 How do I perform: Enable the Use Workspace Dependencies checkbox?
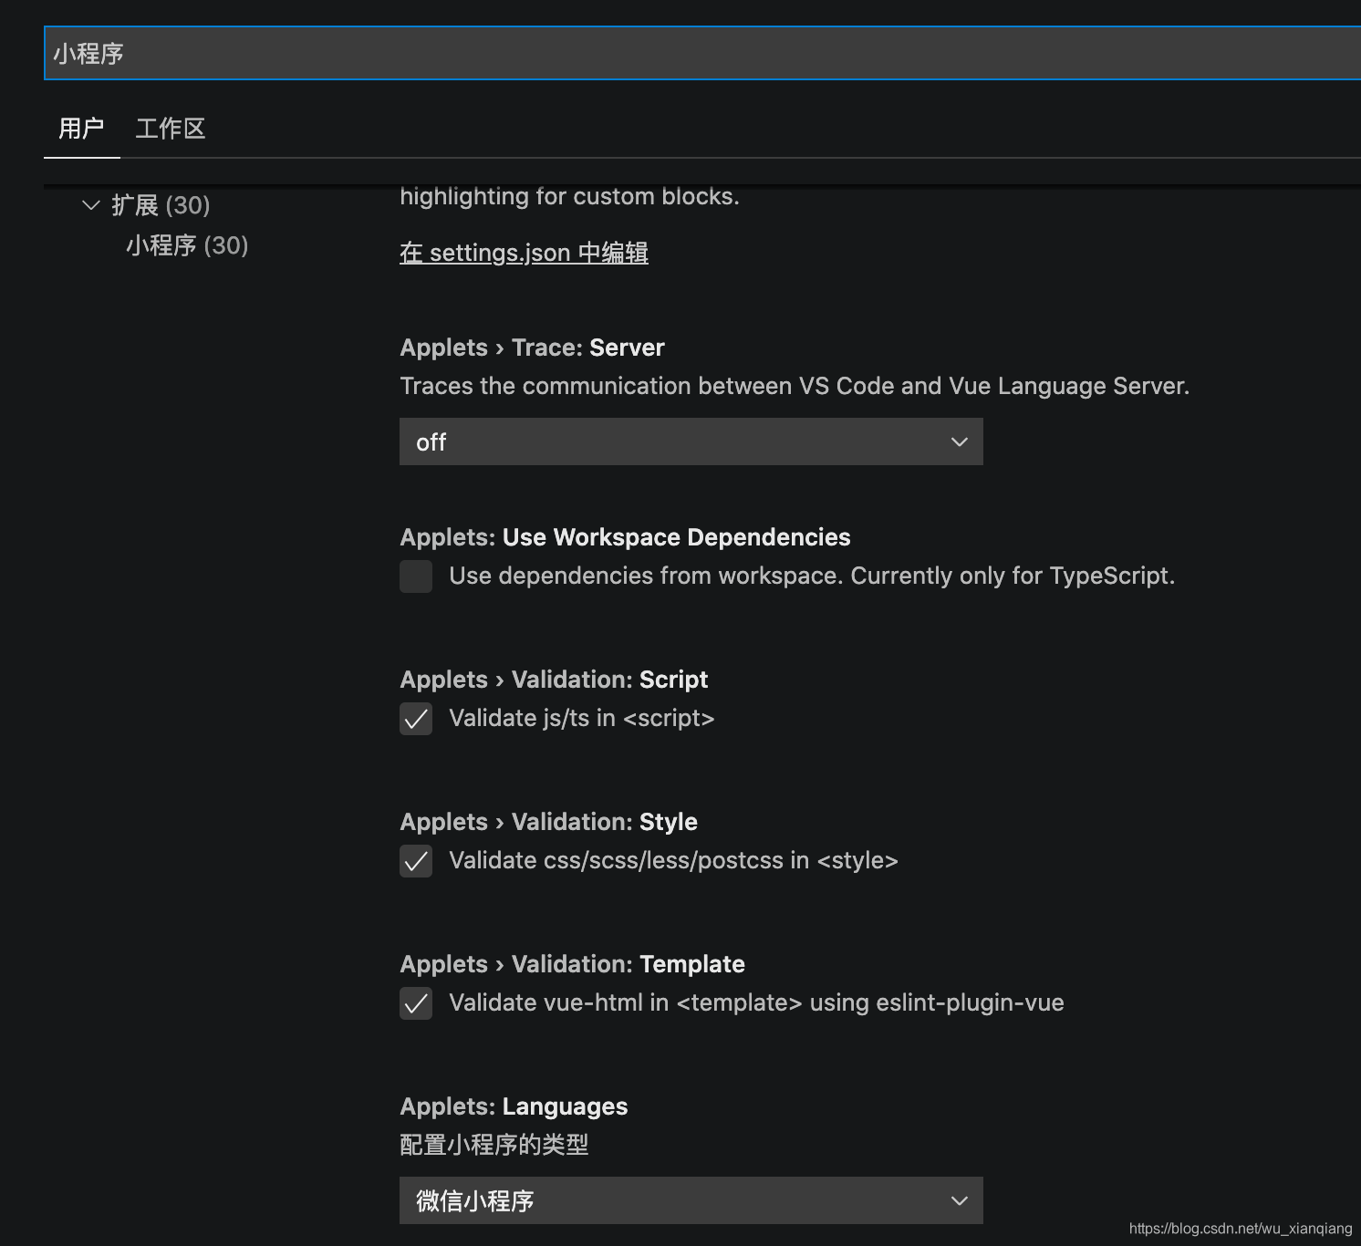[x=416, y=576]
